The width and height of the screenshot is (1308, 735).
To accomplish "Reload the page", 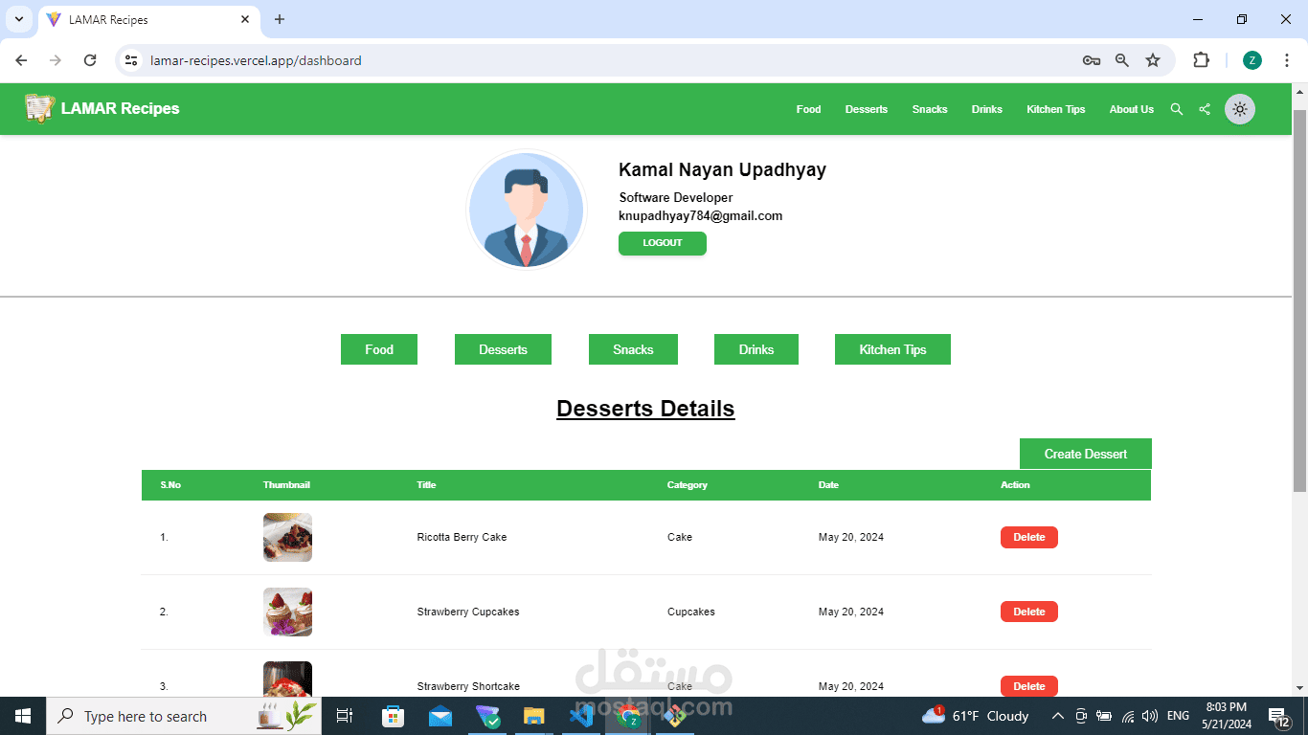I will click(x=90, y=60).
